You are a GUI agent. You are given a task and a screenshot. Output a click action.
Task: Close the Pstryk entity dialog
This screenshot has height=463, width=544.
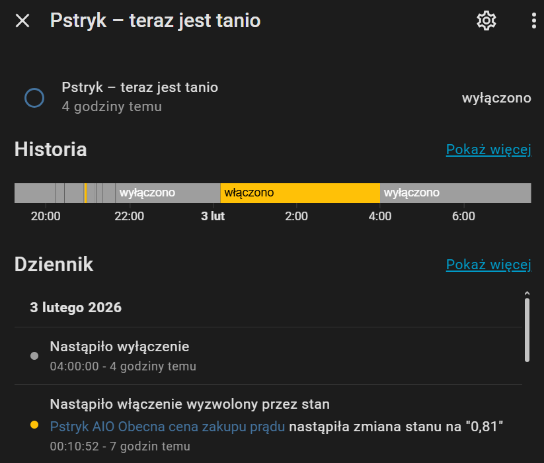22,21
